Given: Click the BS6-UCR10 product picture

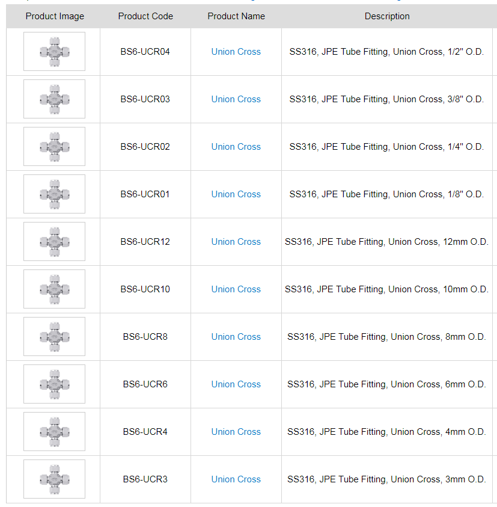Looking at the screenshot, I should point(54,289).
